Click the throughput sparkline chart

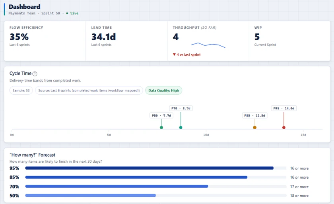point(208,45)
